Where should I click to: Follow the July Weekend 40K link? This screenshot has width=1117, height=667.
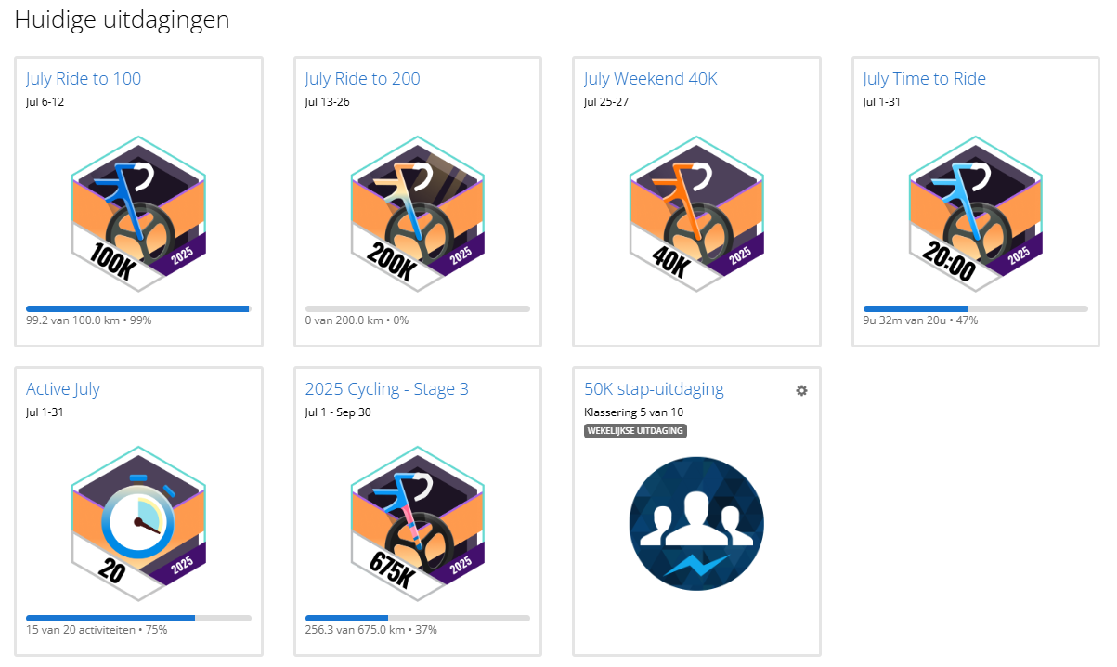click(650, 79)
